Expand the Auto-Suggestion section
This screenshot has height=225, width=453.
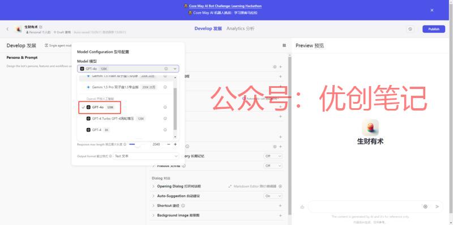tap(153, 196)
